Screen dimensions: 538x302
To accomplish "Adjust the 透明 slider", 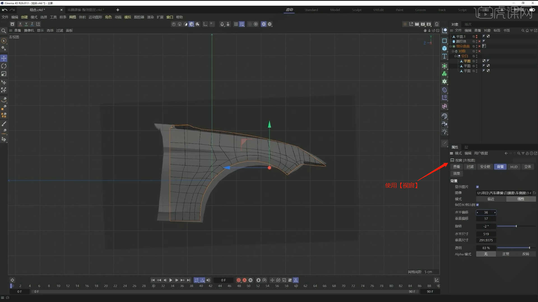I will (x=516, y=248).
